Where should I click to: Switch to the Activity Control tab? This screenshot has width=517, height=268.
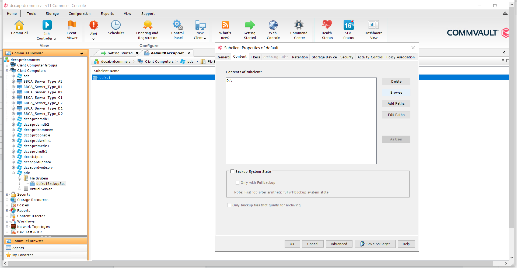(370, 57)
